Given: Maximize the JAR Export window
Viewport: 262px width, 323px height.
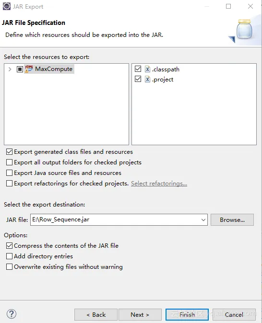Looking at the screenshot, I should click(x=228, y=6).
